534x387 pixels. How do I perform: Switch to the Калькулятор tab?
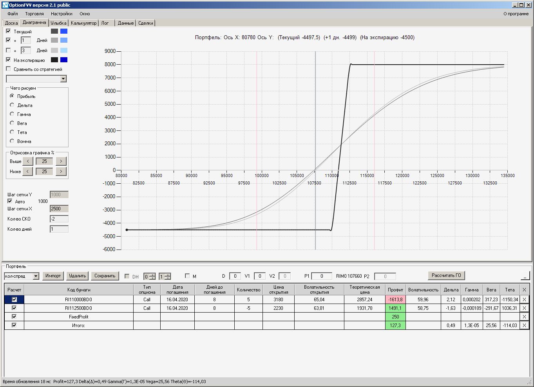(83, 23)
